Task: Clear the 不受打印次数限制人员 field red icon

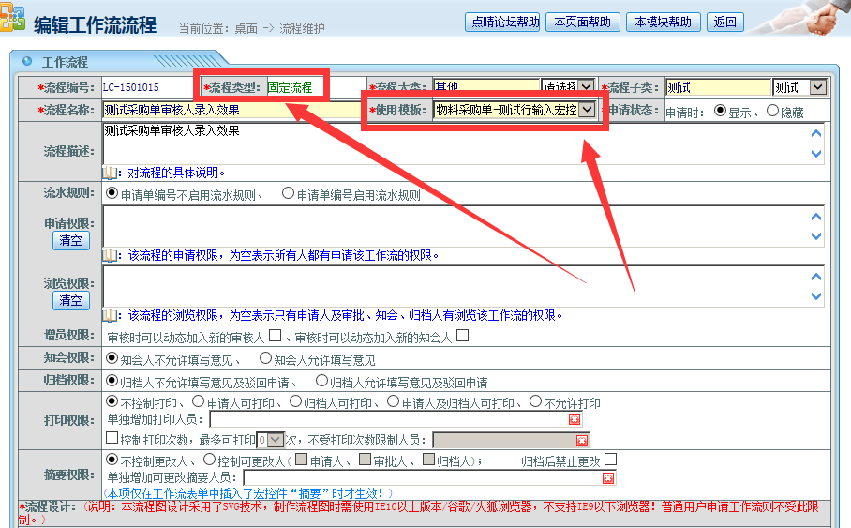Action: pos(582,440)
